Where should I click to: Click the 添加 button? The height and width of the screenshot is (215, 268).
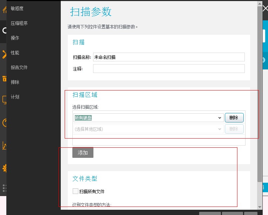tap(83, 152)
